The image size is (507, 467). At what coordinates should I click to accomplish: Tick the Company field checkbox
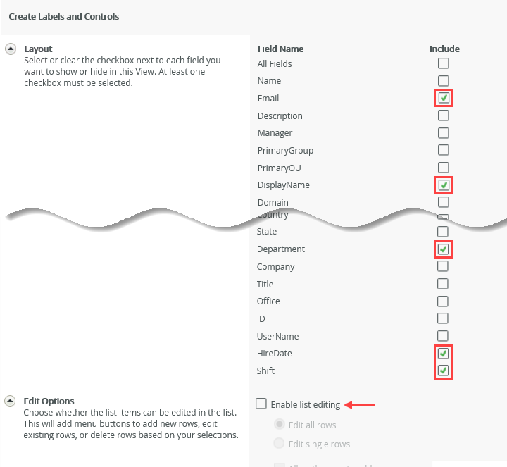pos(443,267)
